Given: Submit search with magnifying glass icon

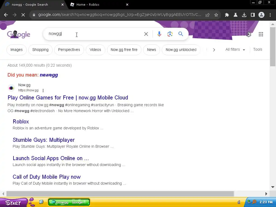Looking at the screenshot, I should tap(181, 34).
